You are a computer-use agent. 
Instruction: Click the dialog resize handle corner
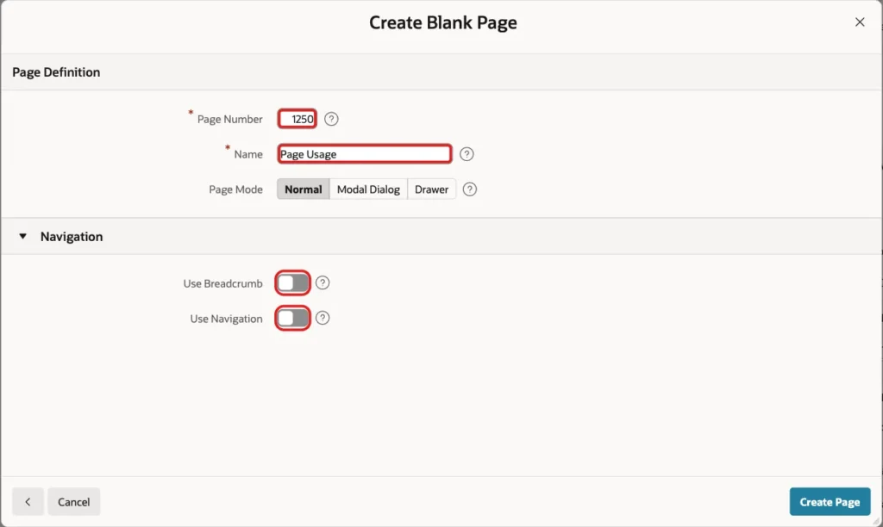tap(876, 521)
